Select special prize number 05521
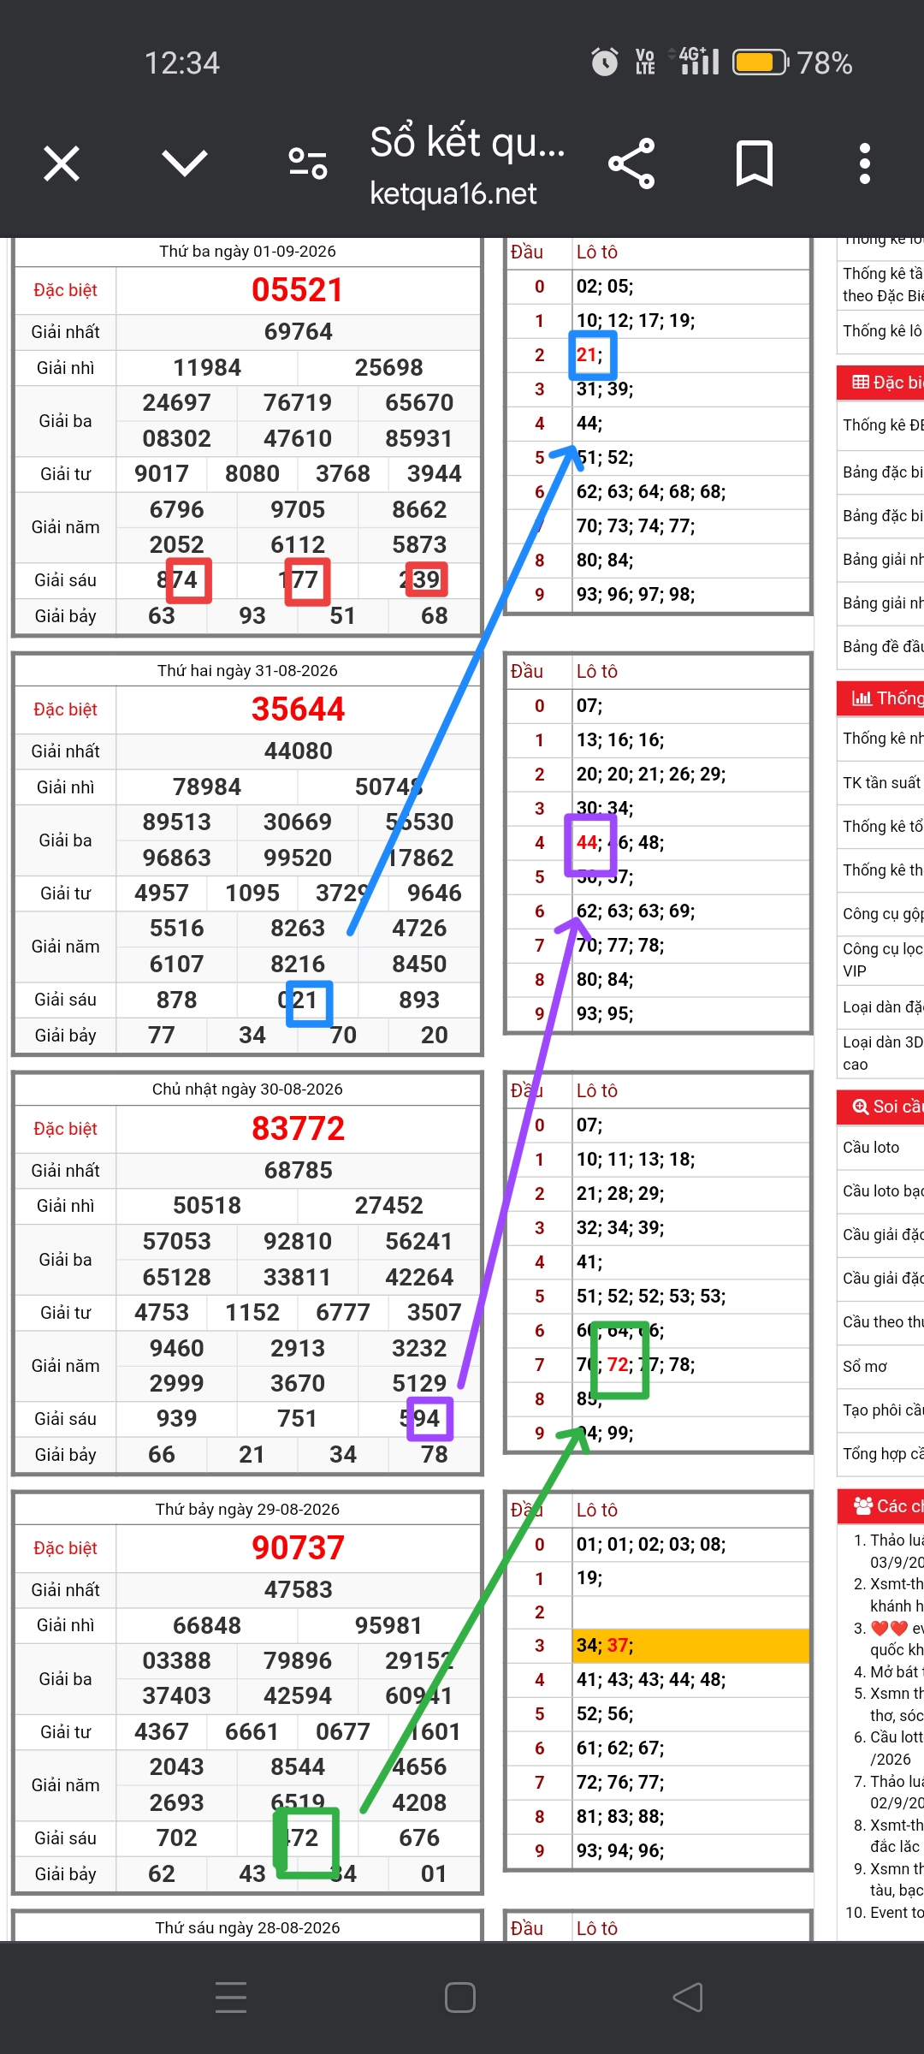The image size is (924, 2054). pyautogui.click(x=297, y=290)
